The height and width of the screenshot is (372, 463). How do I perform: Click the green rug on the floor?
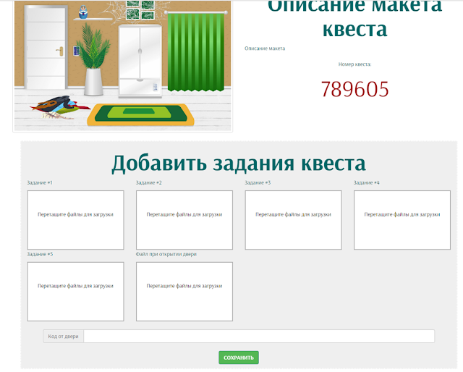(140, 114)
